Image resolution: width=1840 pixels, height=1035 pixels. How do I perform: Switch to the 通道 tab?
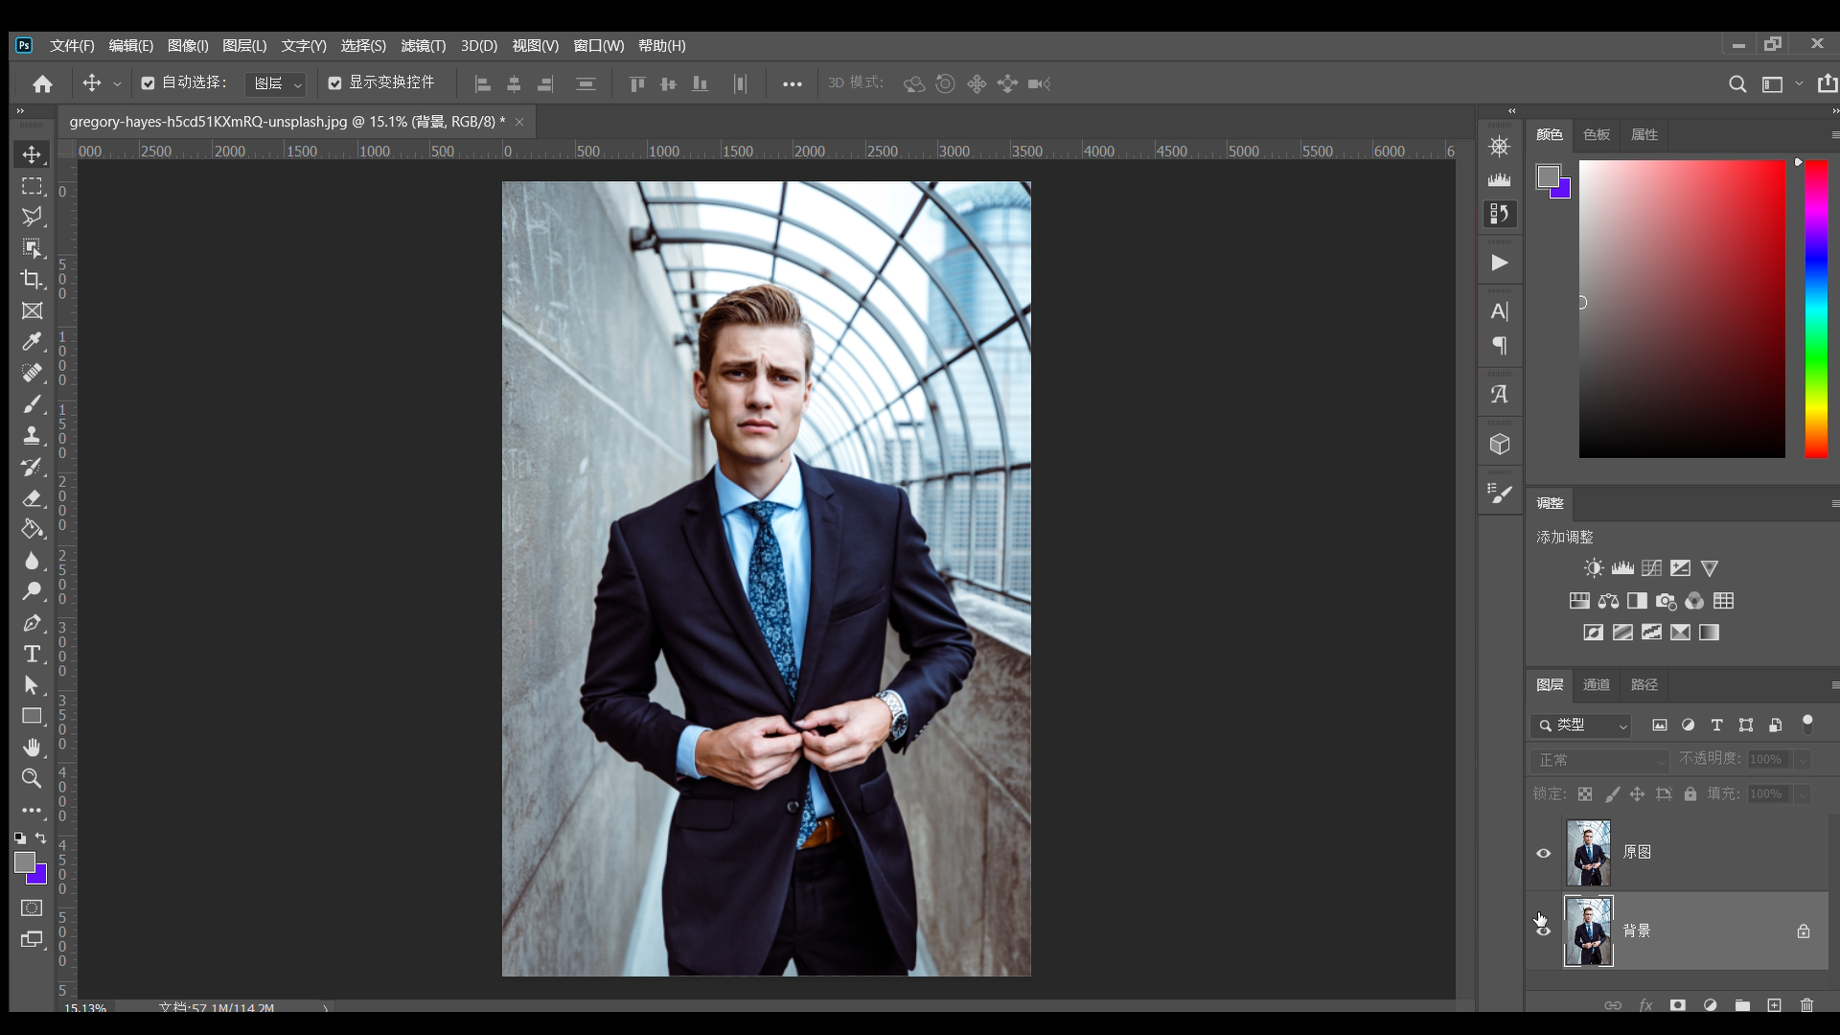(x=1596, y=684)
